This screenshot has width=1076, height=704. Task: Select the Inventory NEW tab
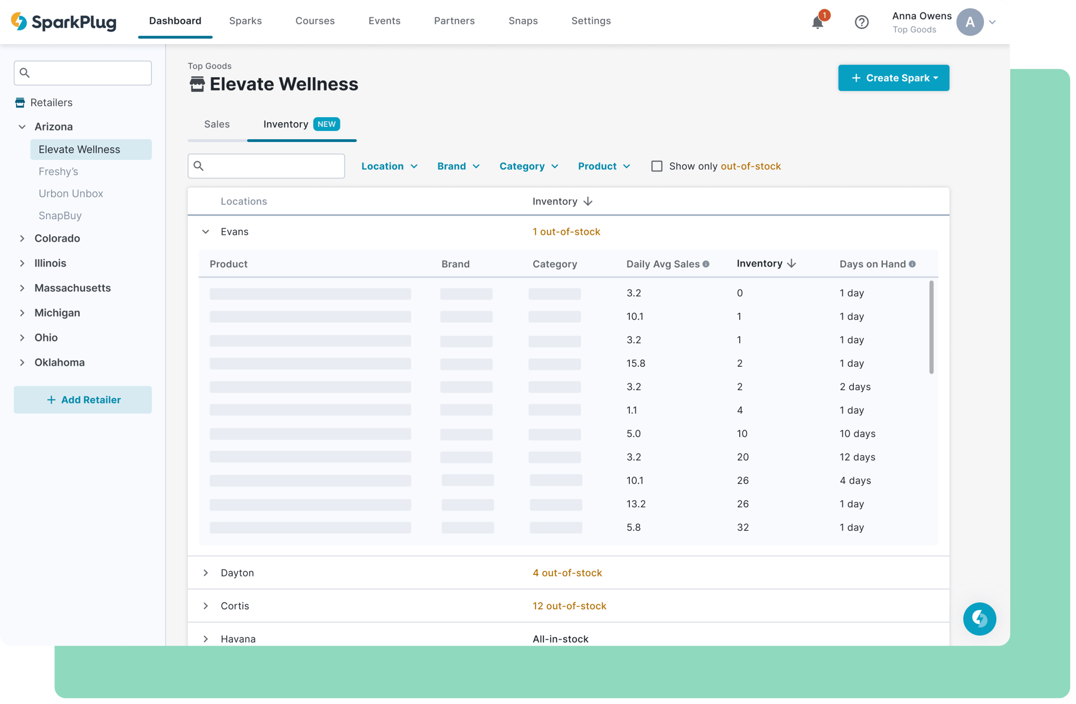point(301,124)
